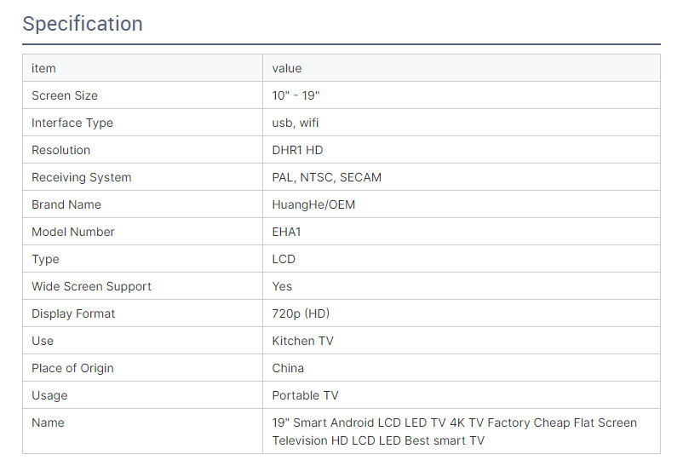Select the Model Number label

(x=73, y=232)
